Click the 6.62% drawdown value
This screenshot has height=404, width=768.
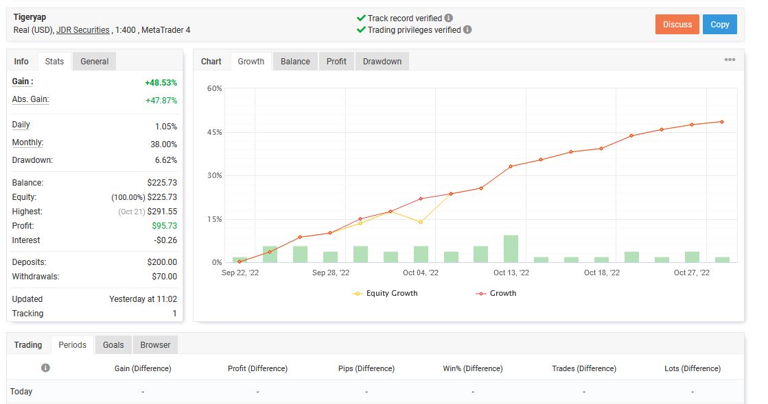click(x=166, y=160)
